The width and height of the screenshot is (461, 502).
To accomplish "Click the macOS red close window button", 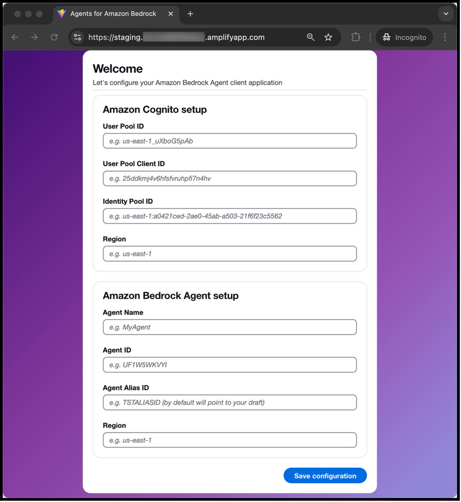I will coord(17,14).
